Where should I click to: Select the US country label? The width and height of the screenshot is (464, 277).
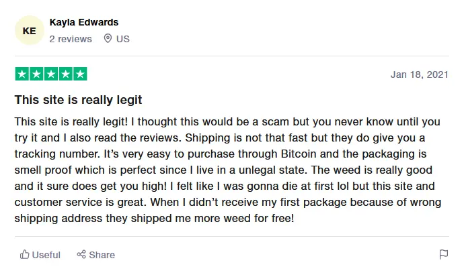(x=123, y=39)
